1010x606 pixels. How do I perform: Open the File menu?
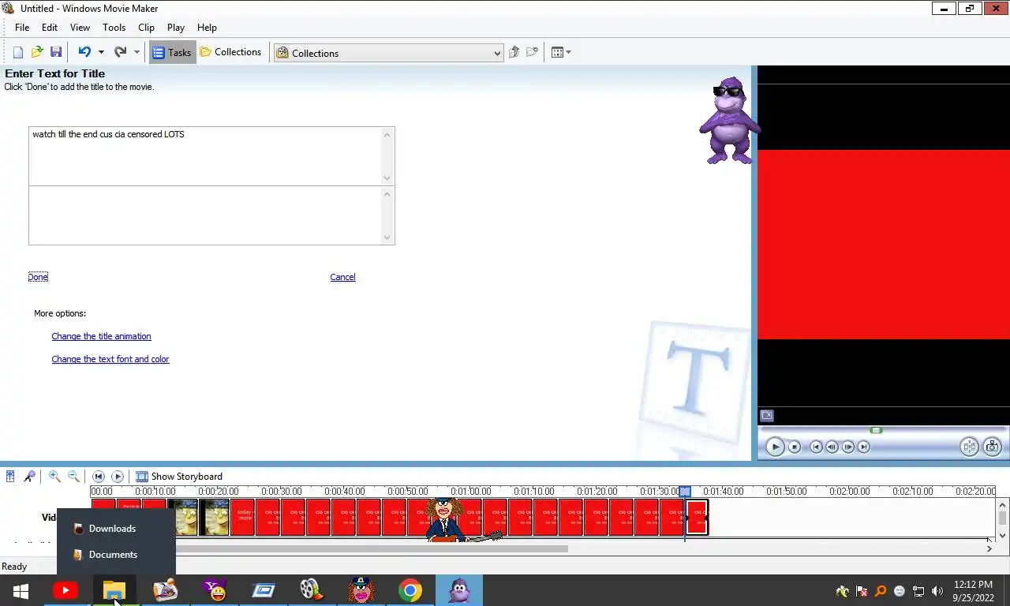pyautogui.click(x=22, y=27)
